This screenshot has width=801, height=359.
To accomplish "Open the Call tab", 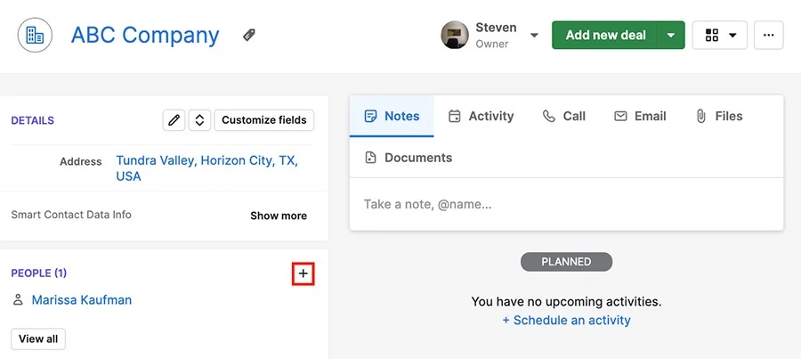I will [564, 116].
